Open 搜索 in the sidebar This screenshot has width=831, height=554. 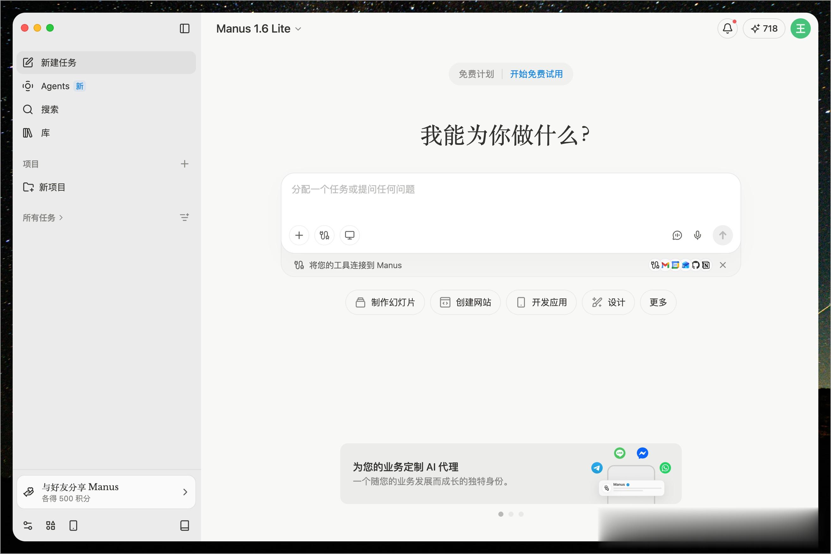(x=49, y=109)
